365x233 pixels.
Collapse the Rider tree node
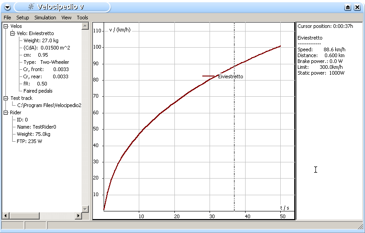(5, 112)
